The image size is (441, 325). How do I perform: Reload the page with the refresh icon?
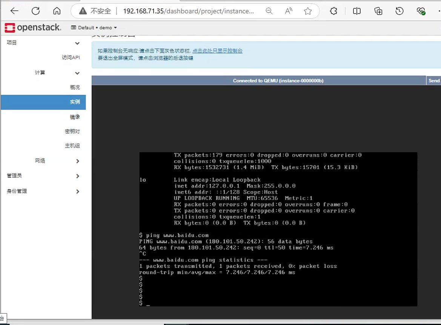pyautogui.click(x=36, y=11)
